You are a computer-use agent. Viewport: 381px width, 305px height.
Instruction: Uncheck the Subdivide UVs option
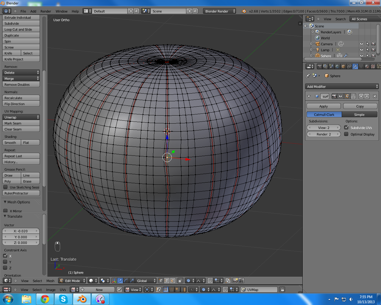point(346,127)
